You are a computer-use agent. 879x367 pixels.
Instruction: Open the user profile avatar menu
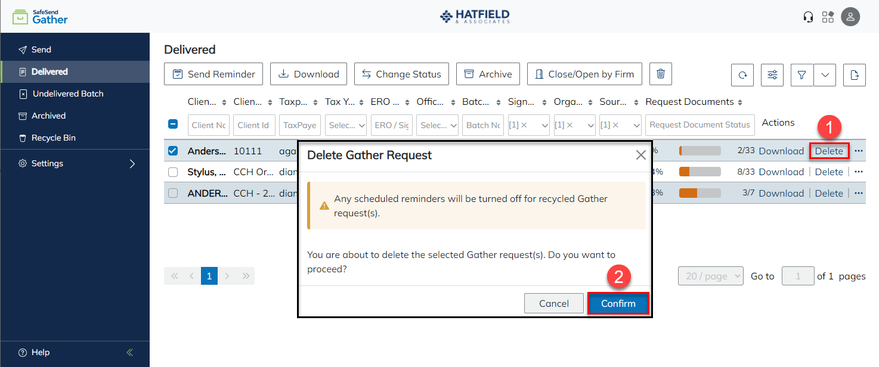pos(850,17)
